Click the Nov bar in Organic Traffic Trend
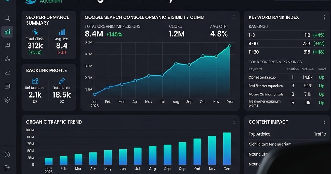The image size is (331, 174). [x=212, y=150]
